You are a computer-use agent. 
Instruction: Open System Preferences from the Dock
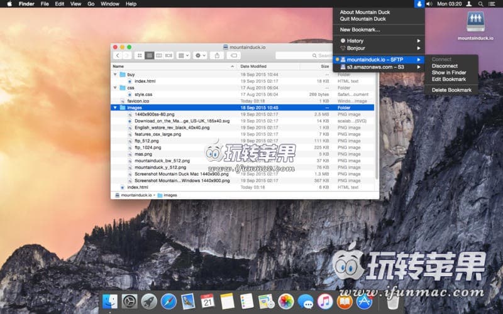coord(130,301)
